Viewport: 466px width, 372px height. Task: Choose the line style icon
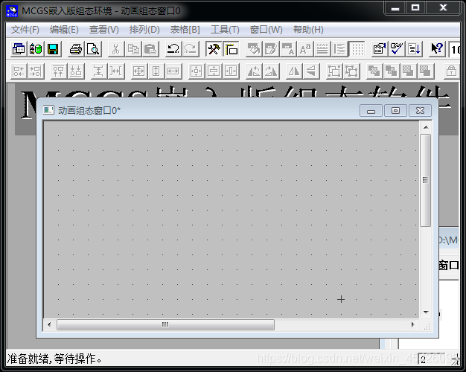tap(322, 49)
